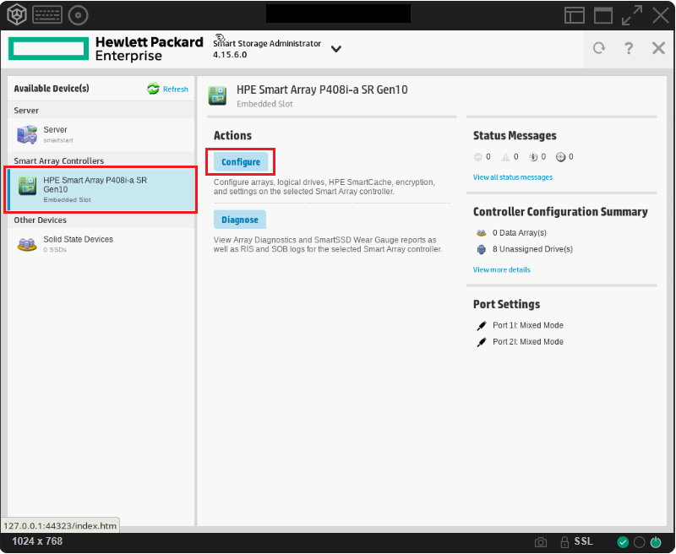
Task: Click the controller icon beside the page title
Action: [217, 95]
